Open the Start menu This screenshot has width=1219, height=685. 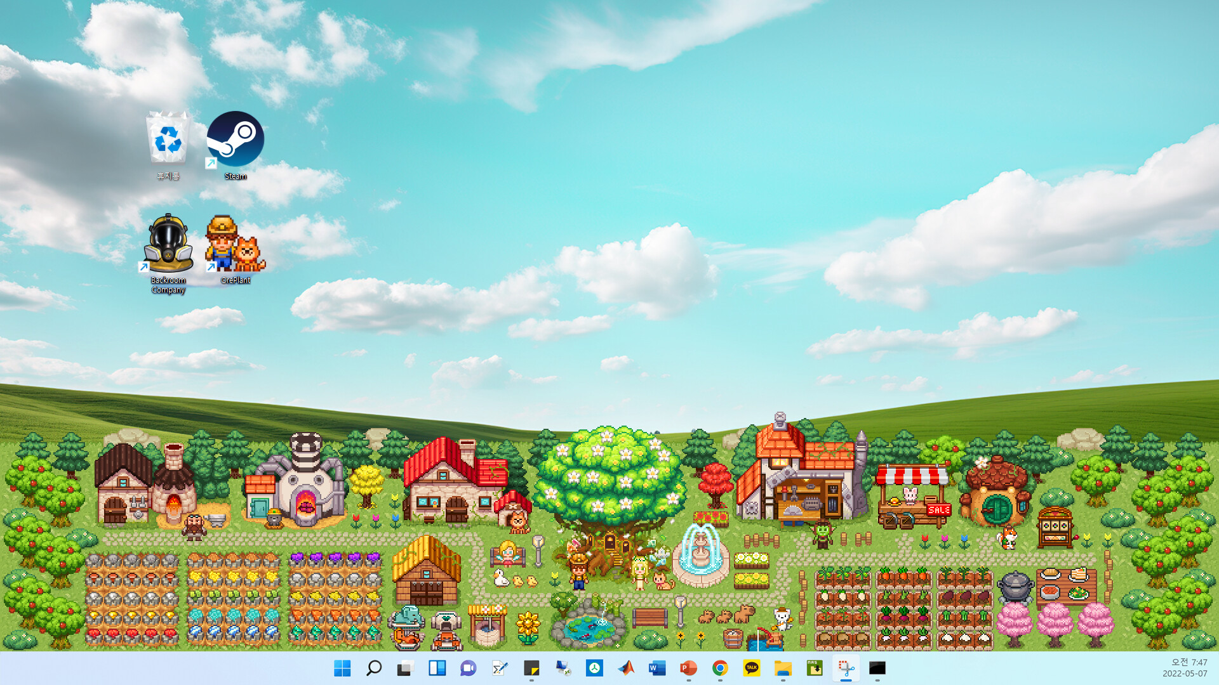point(342,668)
